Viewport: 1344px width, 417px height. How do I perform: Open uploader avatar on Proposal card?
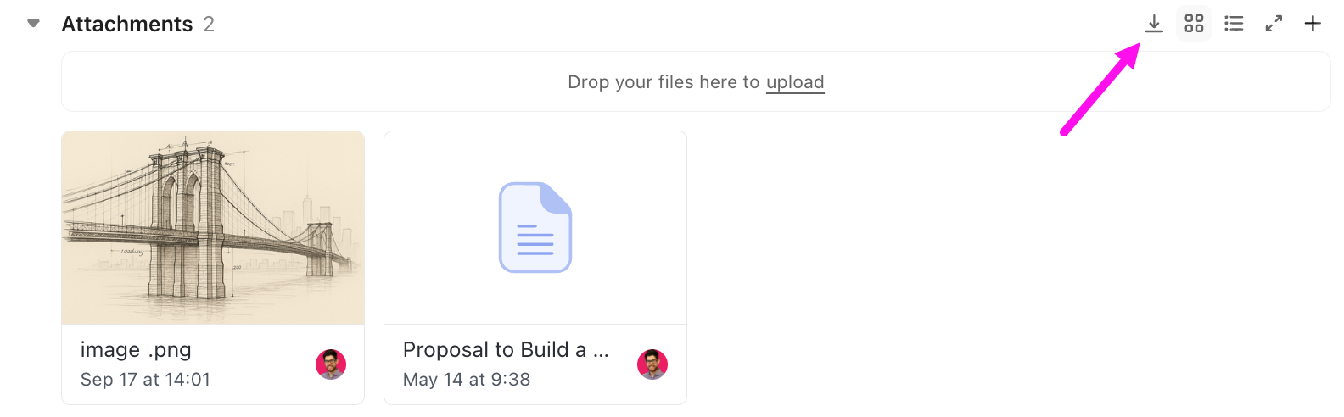tap(652, 364)
